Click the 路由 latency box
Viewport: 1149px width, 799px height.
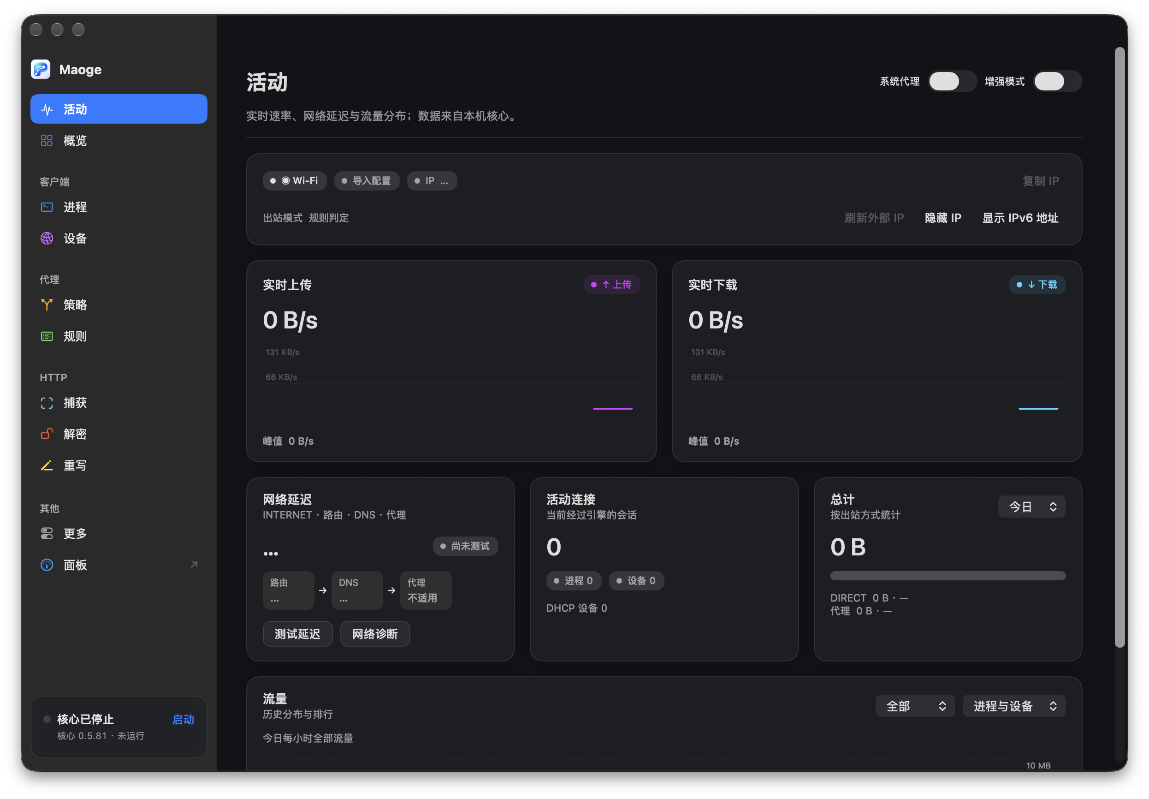click(x=288, y=590)
